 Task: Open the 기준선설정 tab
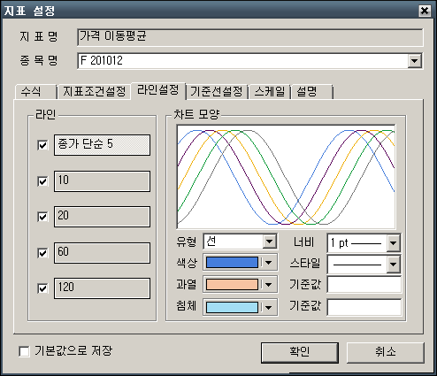(217, 91)
